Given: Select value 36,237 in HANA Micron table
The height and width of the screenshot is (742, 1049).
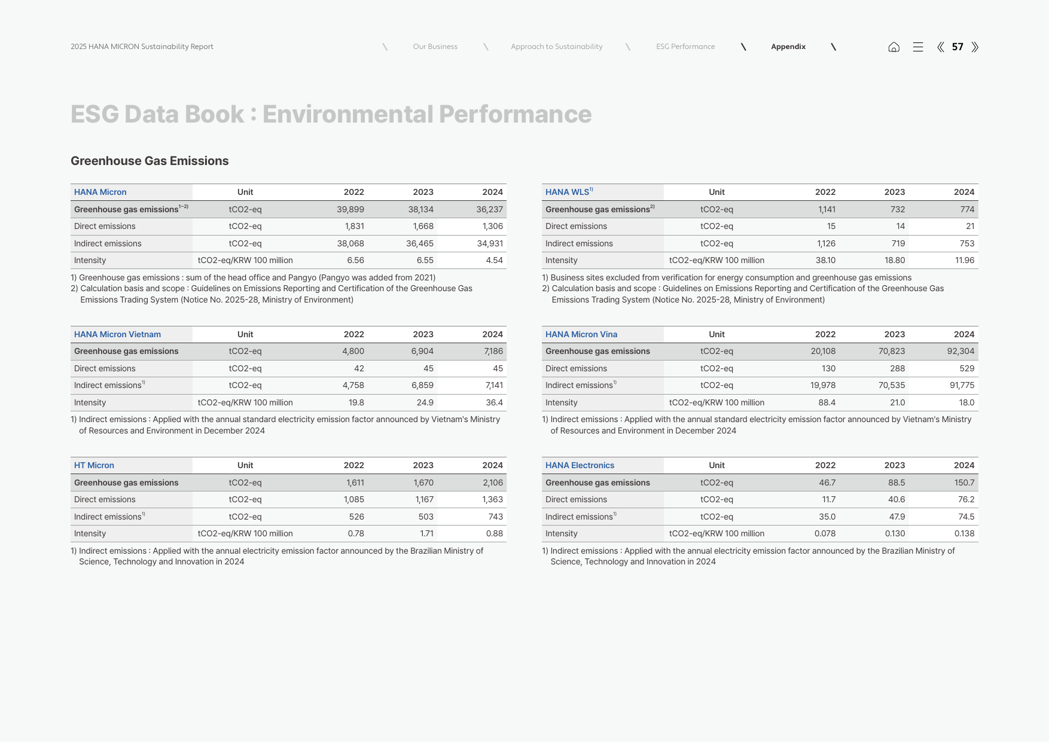Looking at the screenshot, I should (x=489, y=209).
